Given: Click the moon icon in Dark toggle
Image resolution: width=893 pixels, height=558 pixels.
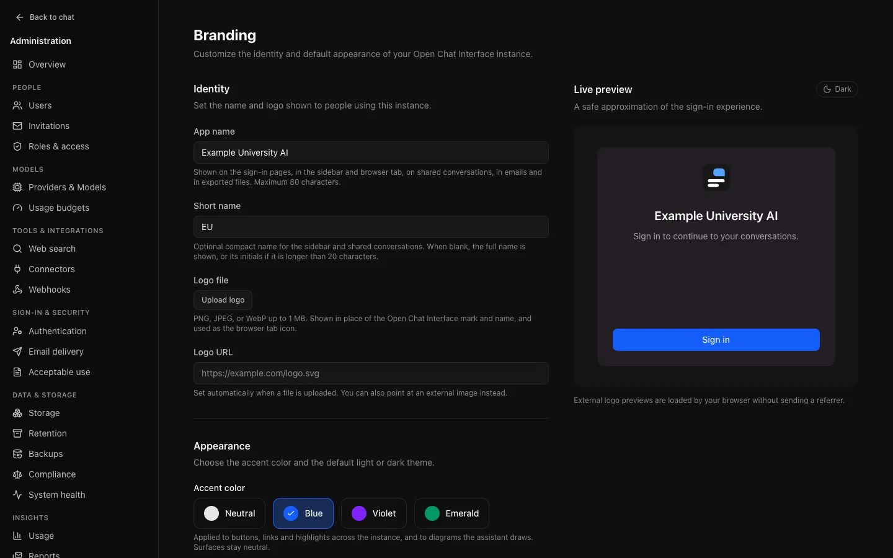Looking at the screenshot, I should (827, 89).
